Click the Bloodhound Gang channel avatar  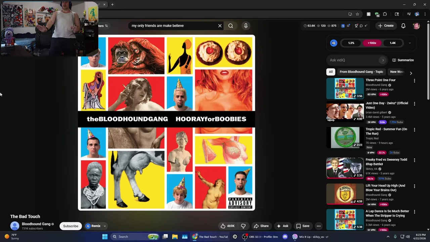coord(15,226)
